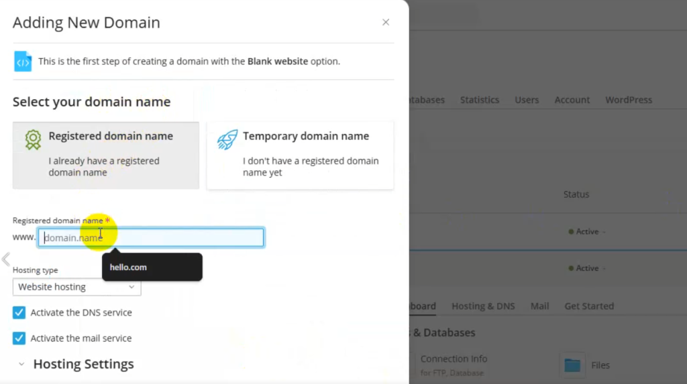Collapse the Hosting Settings section
This screenshot has height=384, width=687.
tap(21, 365)
